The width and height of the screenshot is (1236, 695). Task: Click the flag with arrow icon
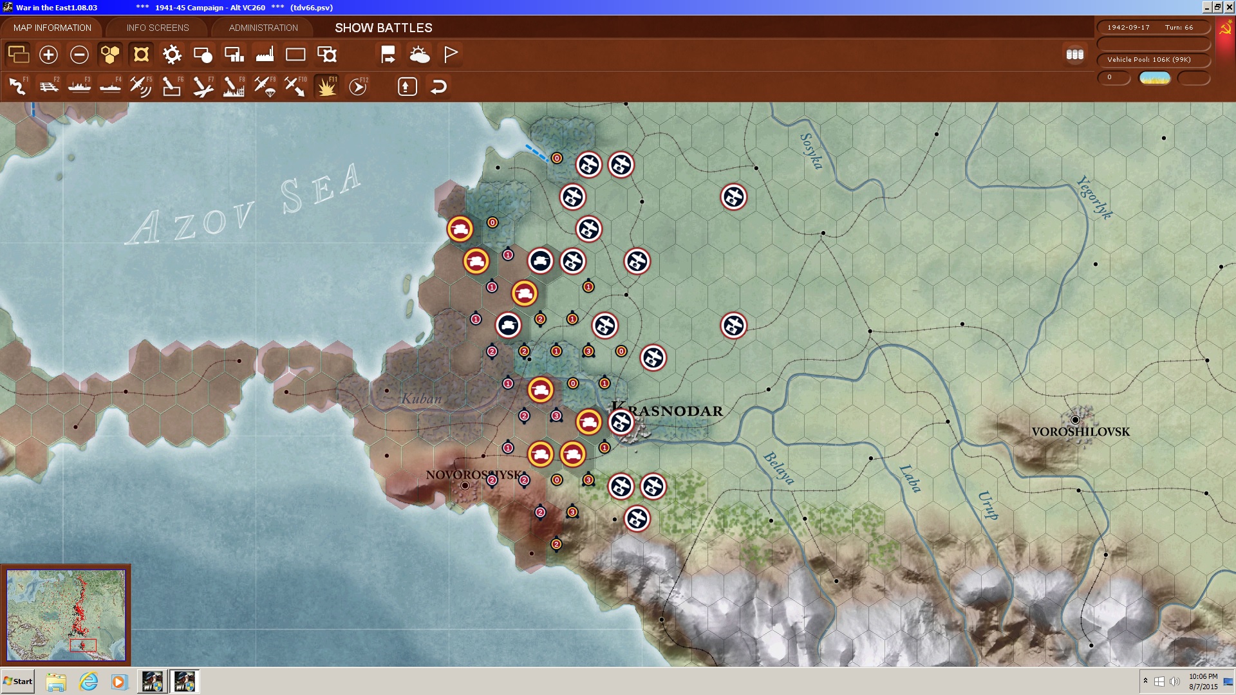coord(388,55)
